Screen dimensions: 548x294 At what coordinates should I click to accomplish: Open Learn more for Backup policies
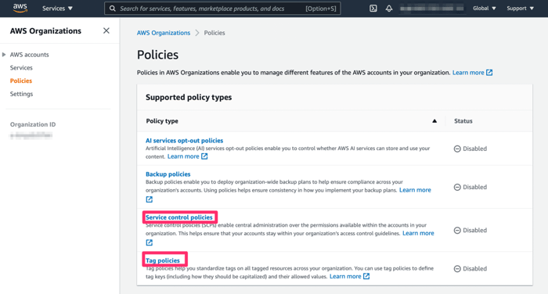click(x=415, y=190)
